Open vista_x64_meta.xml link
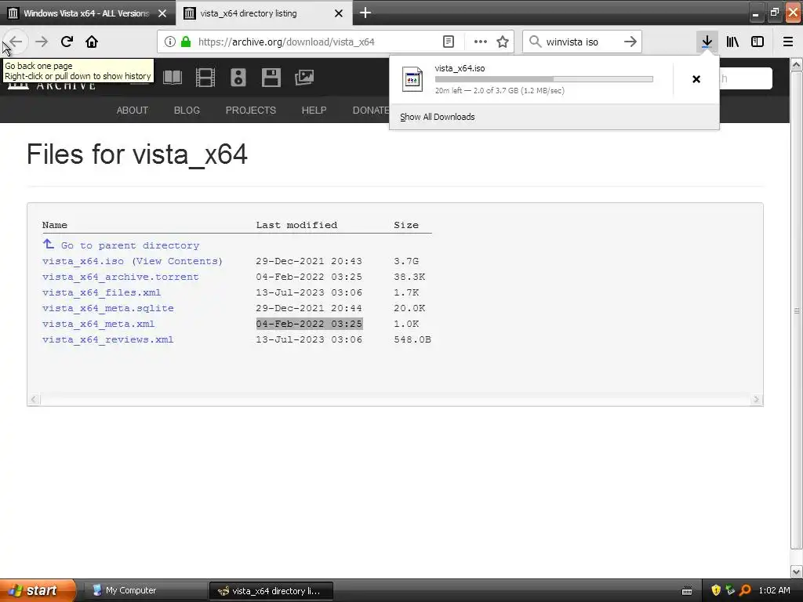This screenshot has width=803, height=602. [98, 324]
